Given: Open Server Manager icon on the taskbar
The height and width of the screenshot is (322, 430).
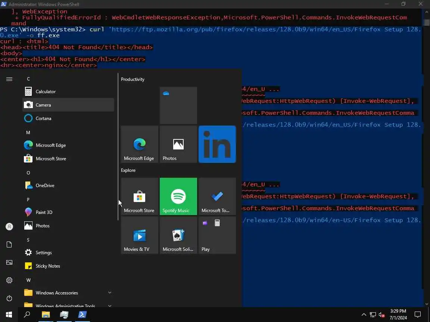Looking at the screenshot, I should (64, 315).
